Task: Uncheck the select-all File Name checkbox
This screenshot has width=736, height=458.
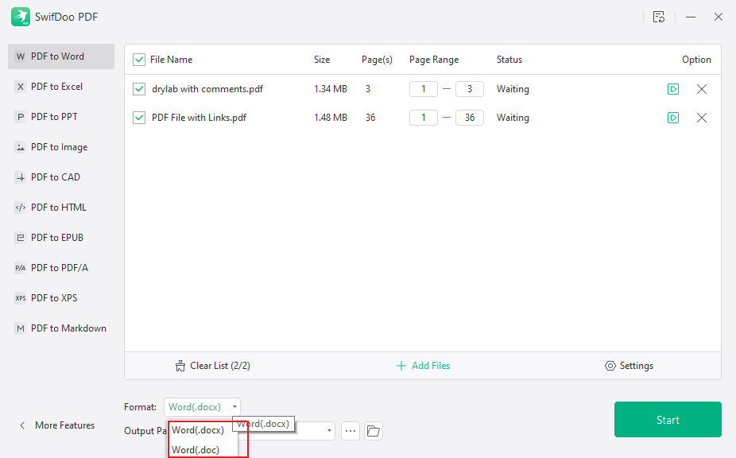Action: [x=139, y=59]
